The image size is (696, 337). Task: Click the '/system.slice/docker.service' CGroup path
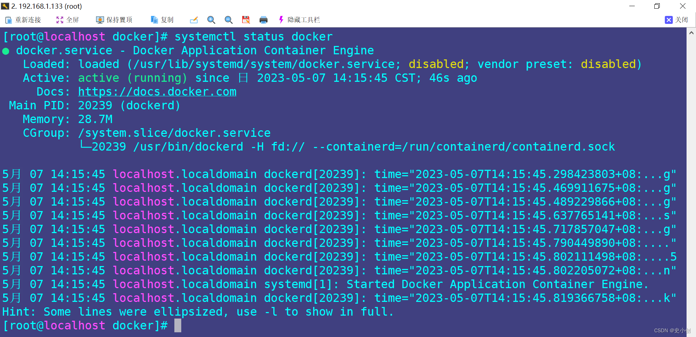[174, 133]
